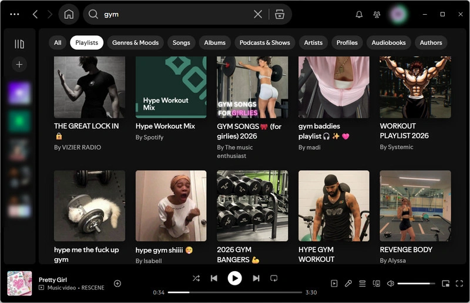The height and width of the screenshot is (303, 470).
Task: Open the Browse icon in search bar
Action: 280,14
